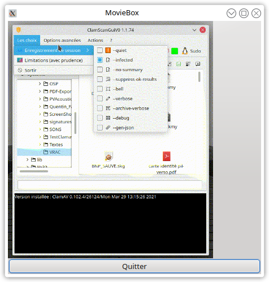This screenshot has width=269, height=282.
Task: Toggle the --bell checkbox
Action: 100,89
